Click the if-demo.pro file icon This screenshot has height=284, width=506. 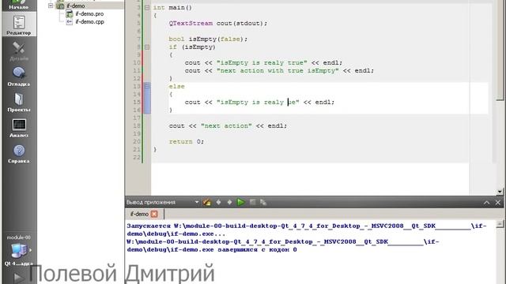click(x=70, y=14)
